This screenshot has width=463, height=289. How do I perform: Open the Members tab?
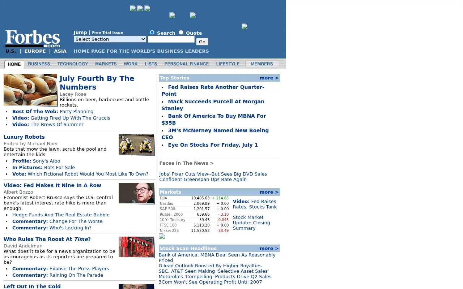262,64
